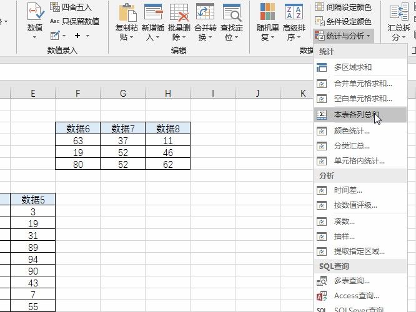Viewport: 416px width, 312px height.
Task: Click the 多区域求和 table icon
Action: pyautogui.click(x=322, y=67)
